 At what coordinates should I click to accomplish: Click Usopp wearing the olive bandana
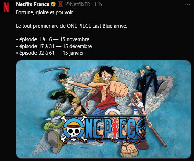click(x=76, y=106)
